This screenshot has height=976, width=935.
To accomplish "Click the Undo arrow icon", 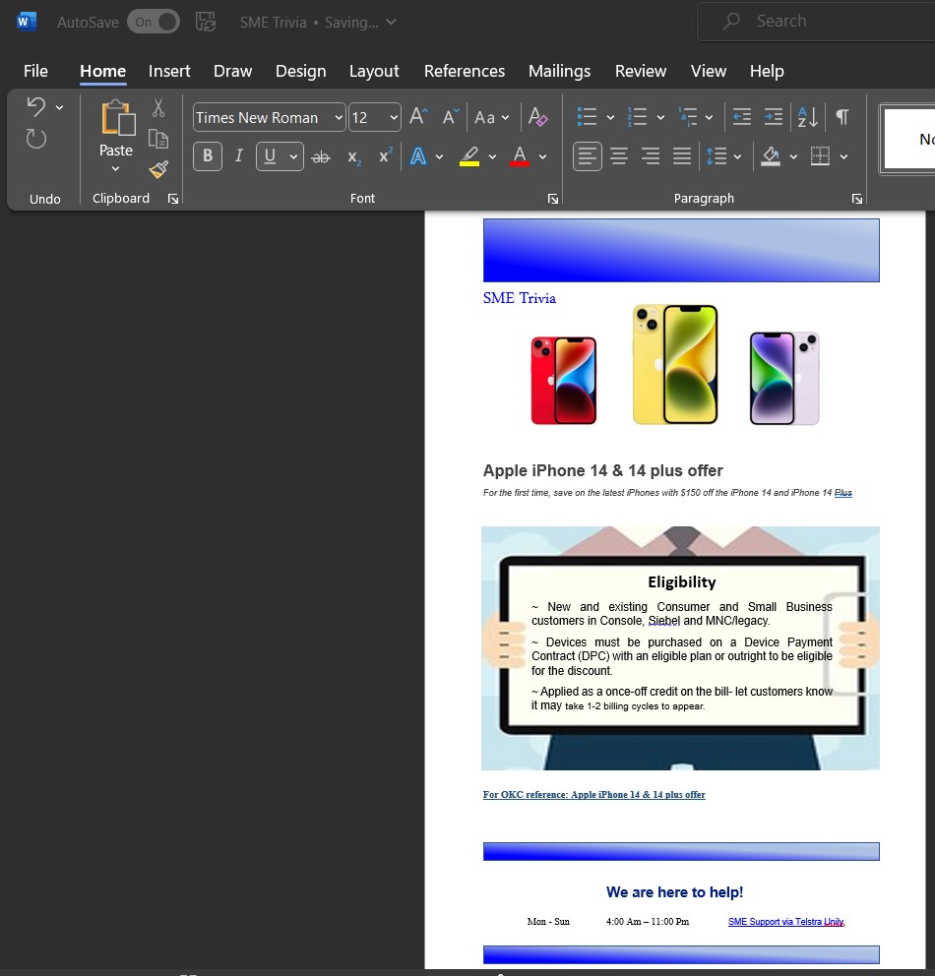I will click(x=36, y=106).
